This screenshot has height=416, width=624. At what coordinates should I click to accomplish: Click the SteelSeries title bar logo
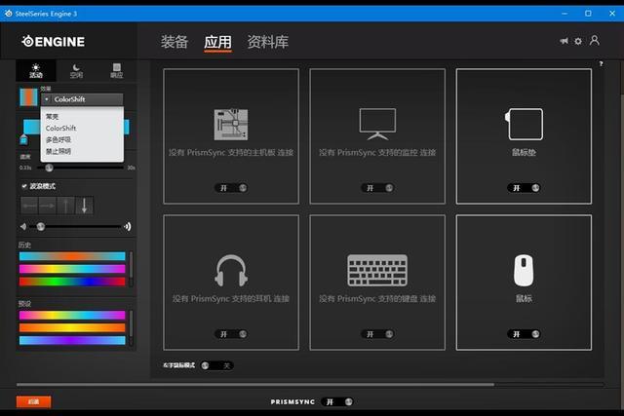click(9, 14)
